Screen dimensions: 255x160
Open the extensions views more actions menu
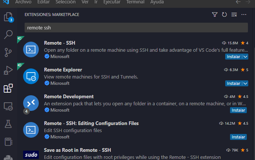[x=244, y=15]
